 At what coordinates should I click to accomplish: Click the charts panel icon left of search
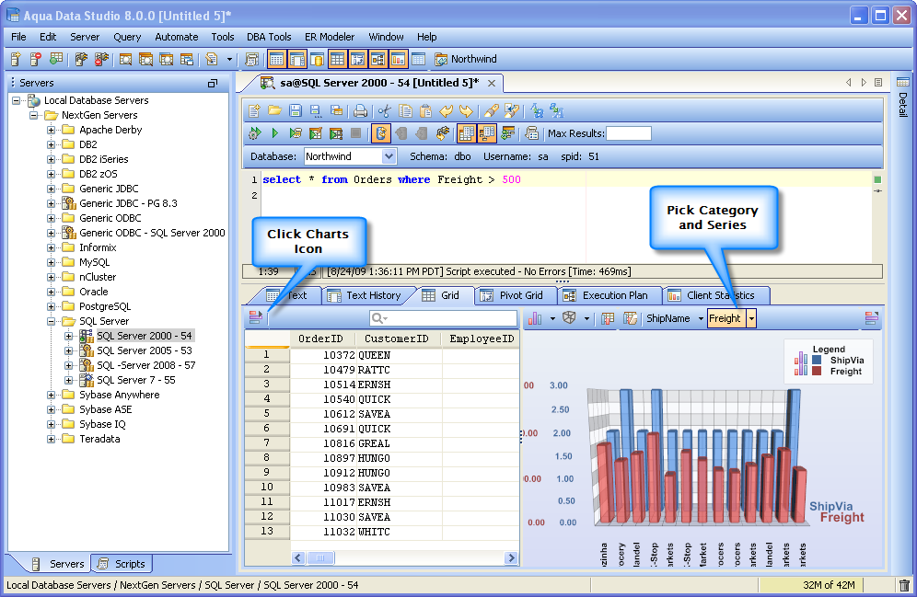pos(256,317)
